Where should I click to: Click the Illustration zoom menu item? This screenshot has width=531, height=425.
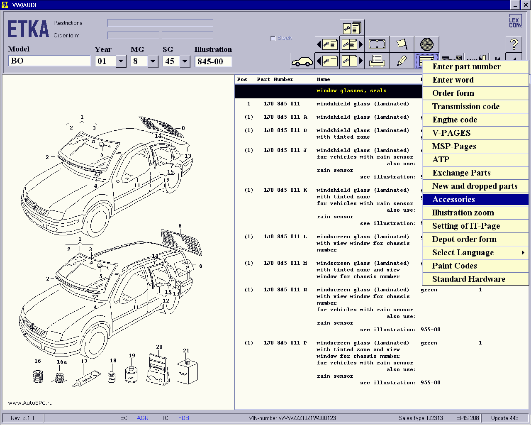tap(463, 213)
